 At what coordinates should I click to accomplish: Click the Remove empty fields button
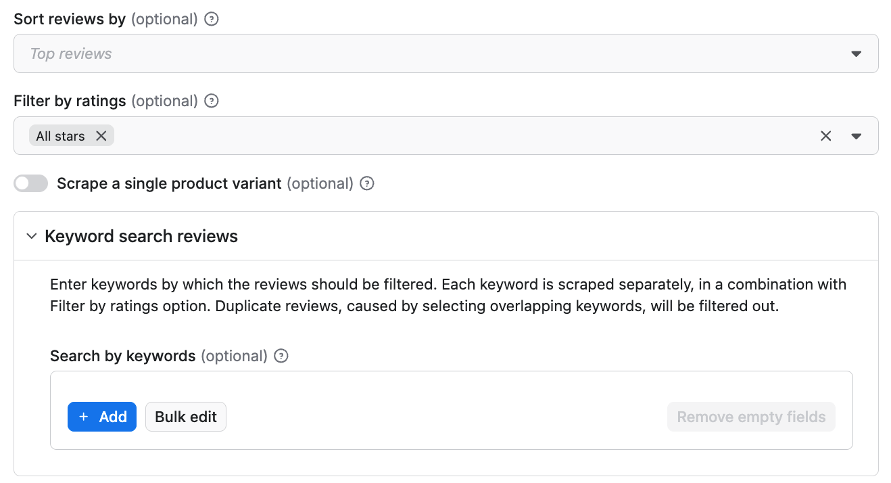[x=751, y=417]
